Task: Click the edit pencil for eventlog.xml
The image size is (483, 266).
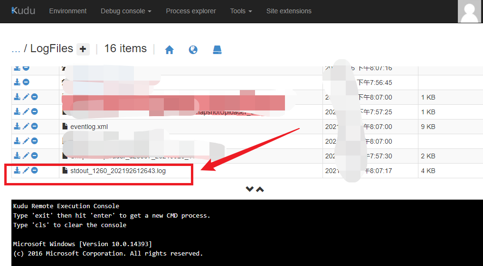Action: 26,126
